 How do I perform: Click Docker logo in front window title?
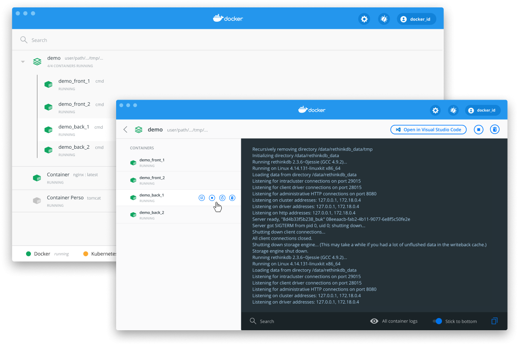pyautogui.click(x=311, y=110)
